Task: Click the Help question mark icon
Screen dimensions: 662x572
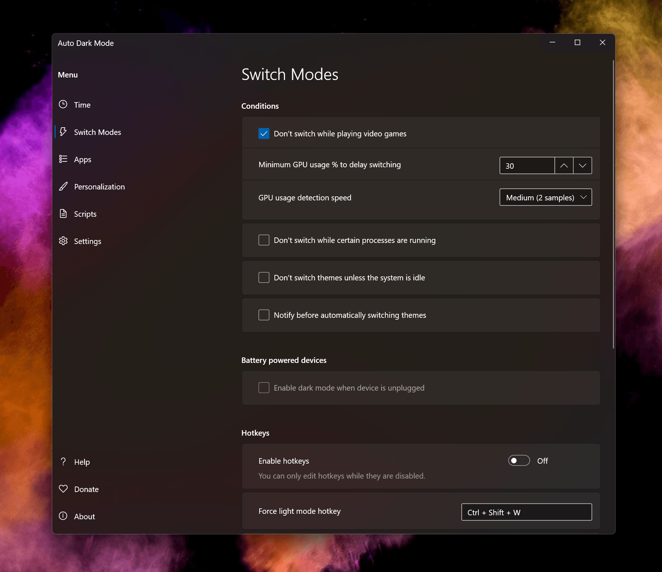Action: click(x=63, y=461)
